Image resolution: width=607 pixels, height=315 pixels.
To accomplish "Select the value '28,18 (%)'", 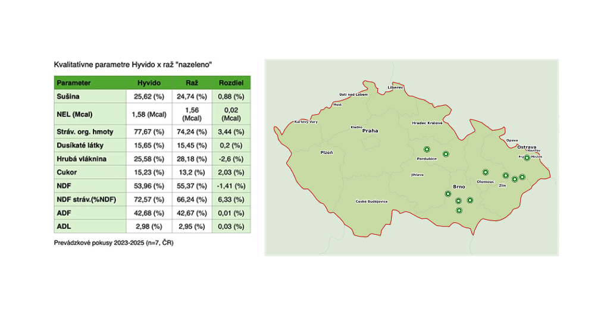I will 192,159.
